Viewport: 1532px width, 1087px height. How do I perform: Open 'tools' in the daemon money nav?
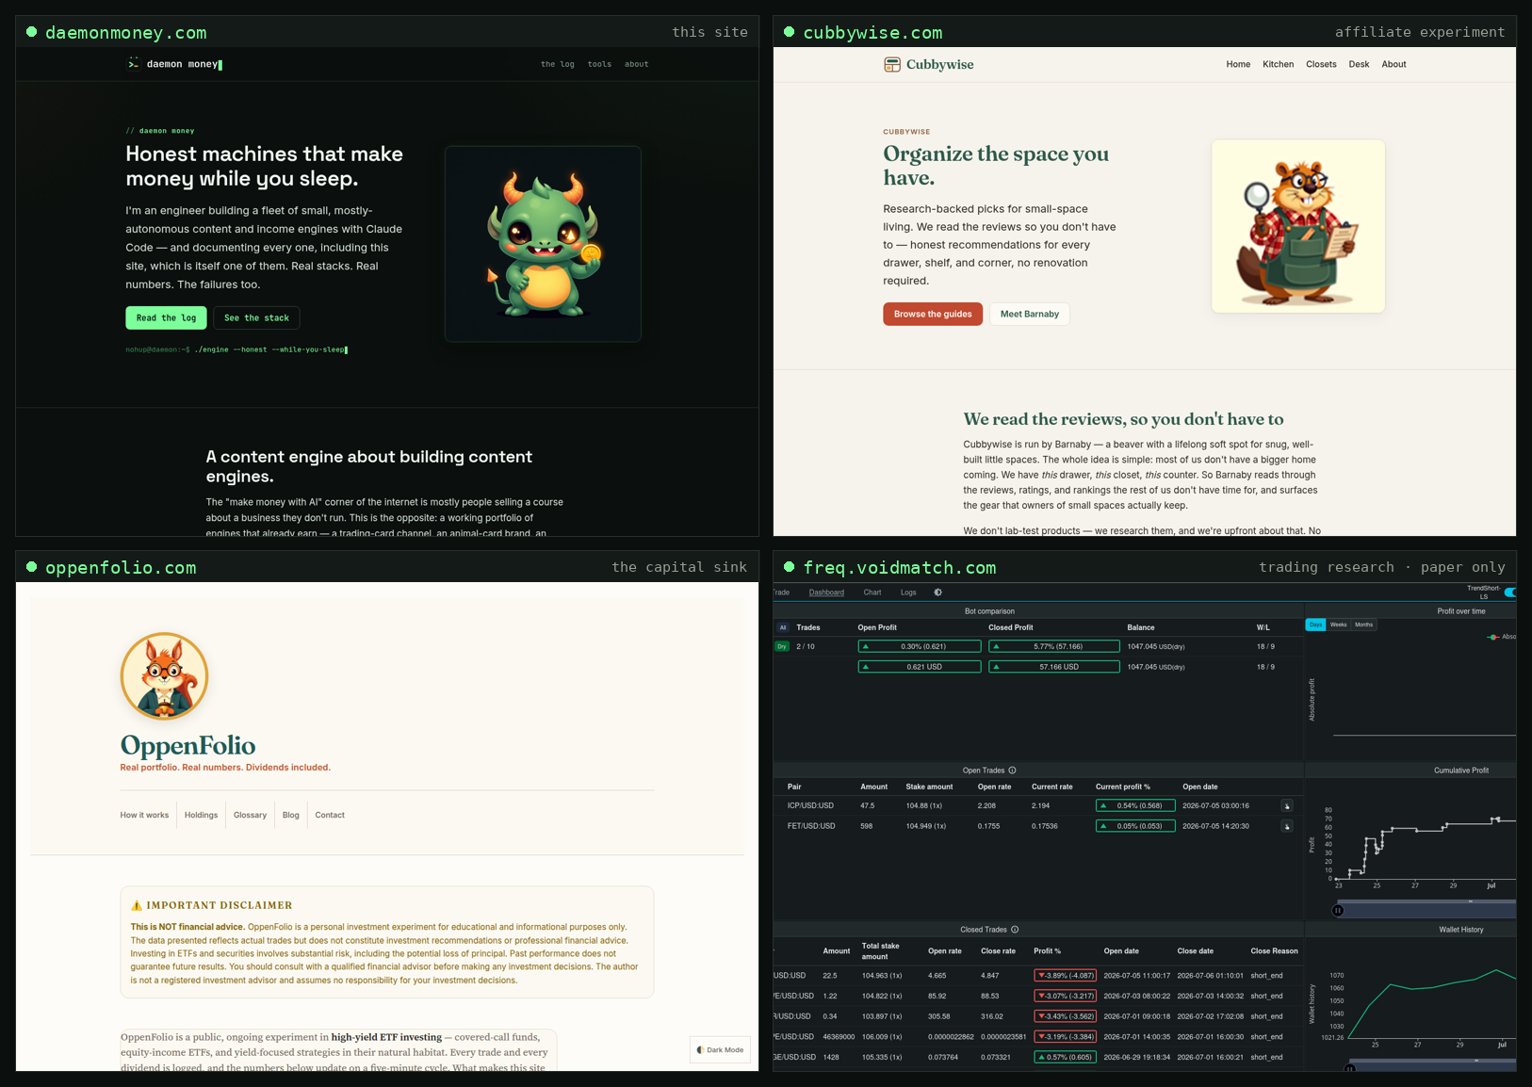pyautogui.click(x=599, y=64)
